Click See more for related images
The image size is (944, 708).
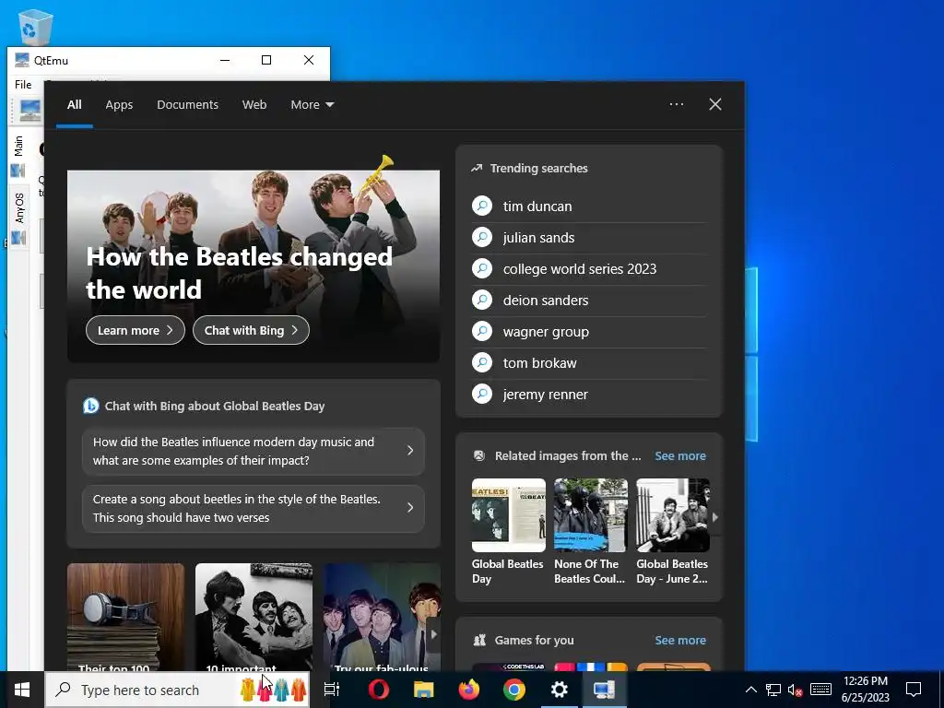tap(680, 455)
